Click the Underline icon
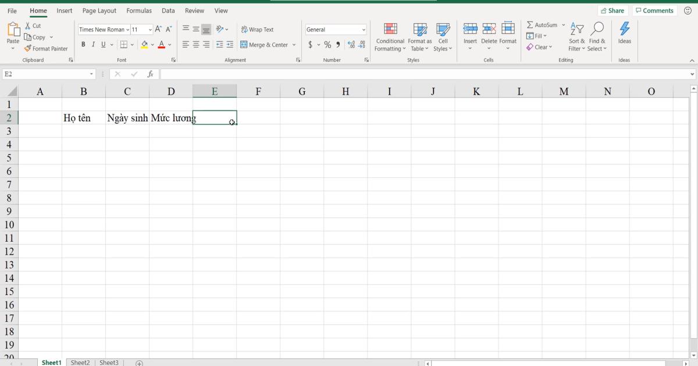The image size is (698, 366). [103, 44]
